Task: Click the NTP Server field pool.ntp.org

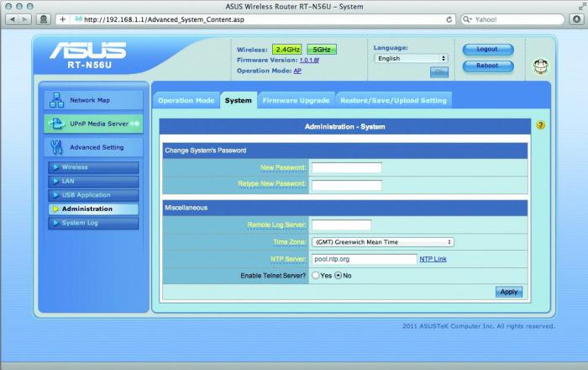Action: [364, 259]
